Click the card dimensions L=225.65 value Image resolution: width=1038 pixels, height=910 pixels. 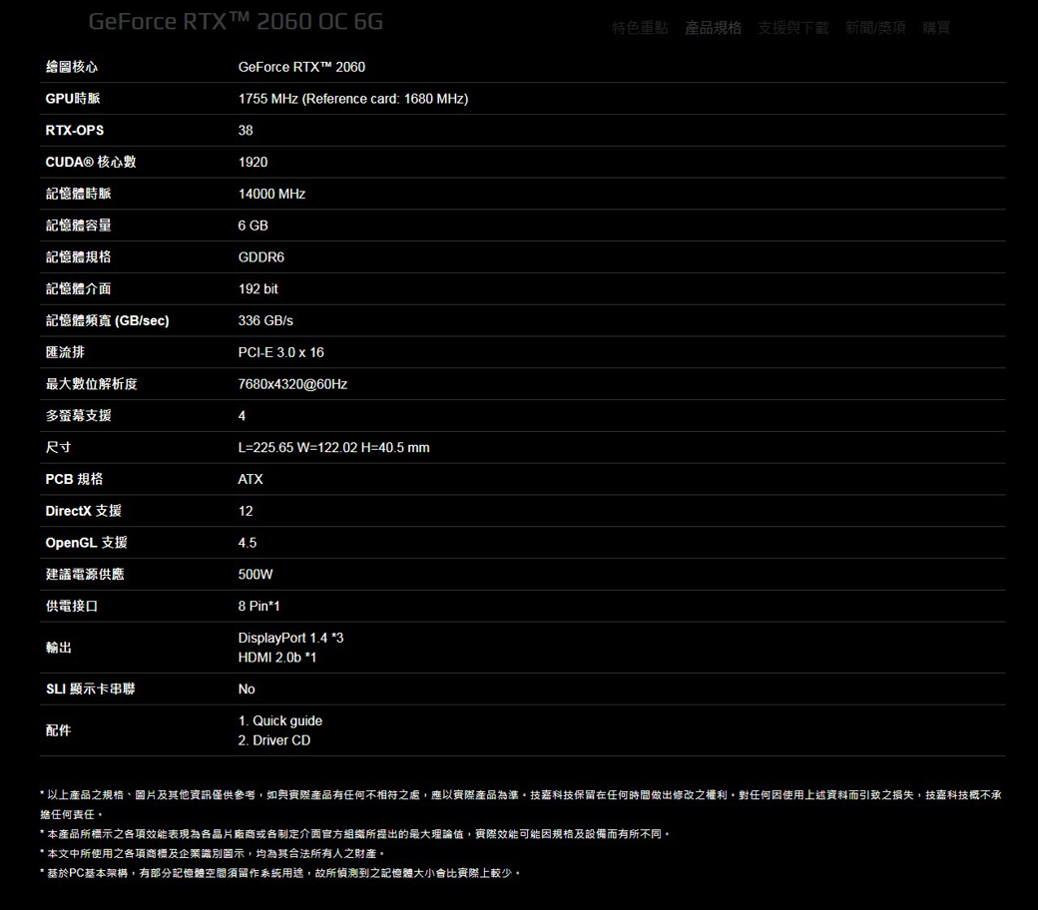[333, 447]
